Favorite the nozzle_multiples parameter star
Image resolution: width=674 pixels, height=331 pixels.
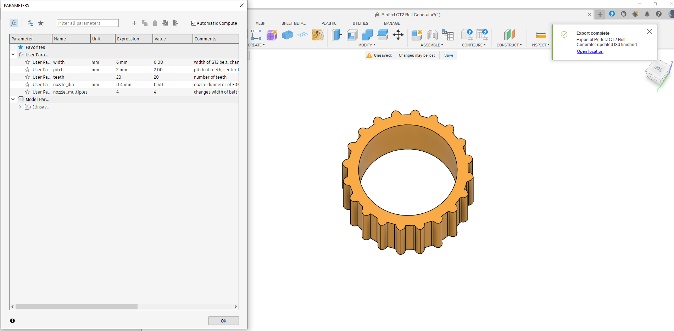coord(27,92)
